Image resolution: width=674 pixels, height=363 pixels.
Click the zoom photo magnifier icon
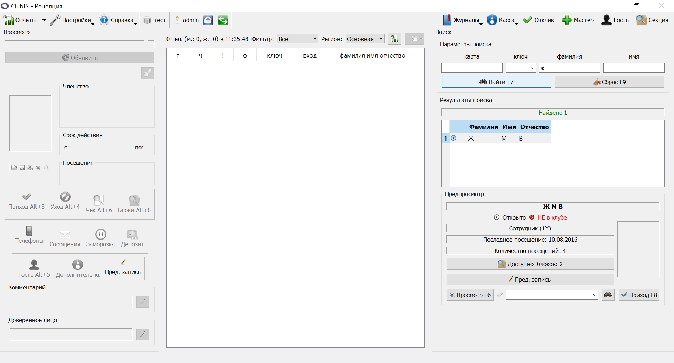click(x=46, y=168)
